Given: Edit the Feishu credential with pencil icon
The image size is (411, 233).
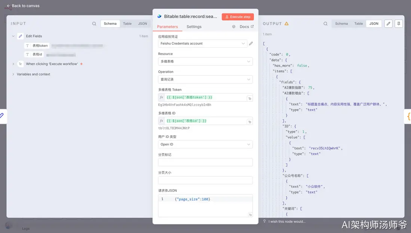Looking at the screenshot, I should tap(251, 43).
